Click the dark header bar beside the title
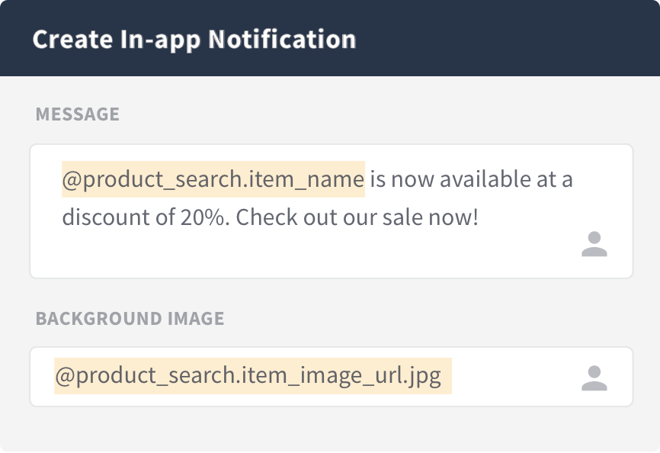Viewport: 660px width, 453px height. tap(505, 39)
